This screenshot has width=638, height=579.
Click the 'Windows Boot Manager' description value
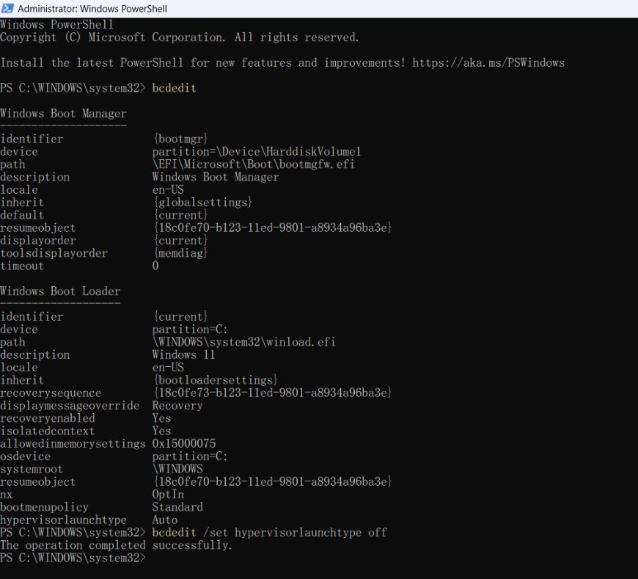tap(216, 177)
